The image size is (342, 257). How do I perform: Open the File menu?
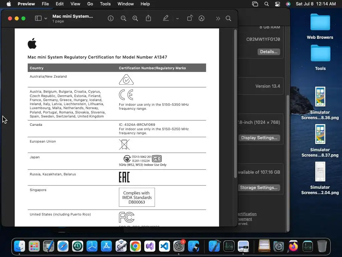45,4
